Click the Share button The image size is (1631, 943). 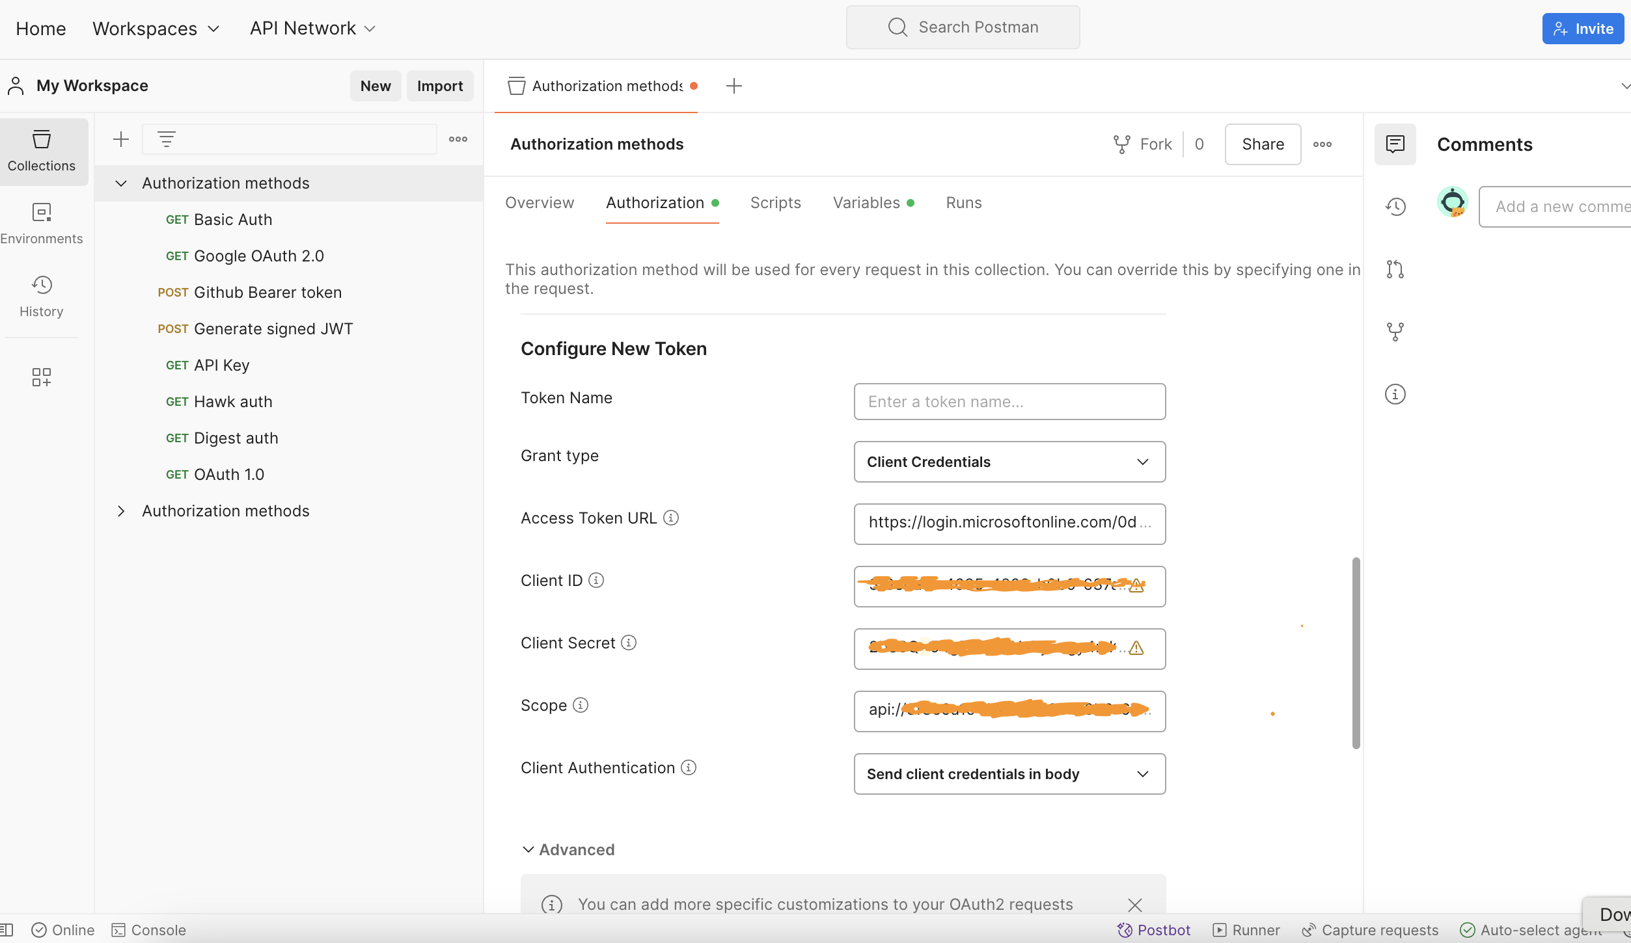(x=1262, y=144)
